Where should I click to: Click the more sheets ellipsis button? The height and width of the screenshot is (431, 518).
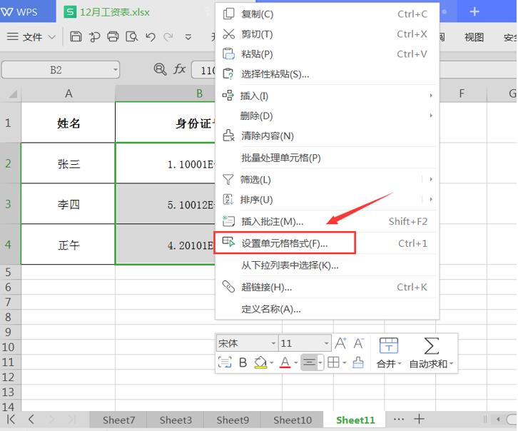[x=399, y=419]
